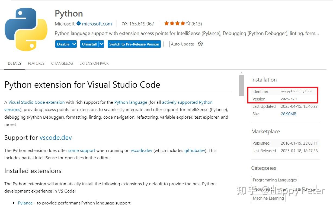
Task: Click the readme scrollbar thumb
Action: click(x=241, y=86)
